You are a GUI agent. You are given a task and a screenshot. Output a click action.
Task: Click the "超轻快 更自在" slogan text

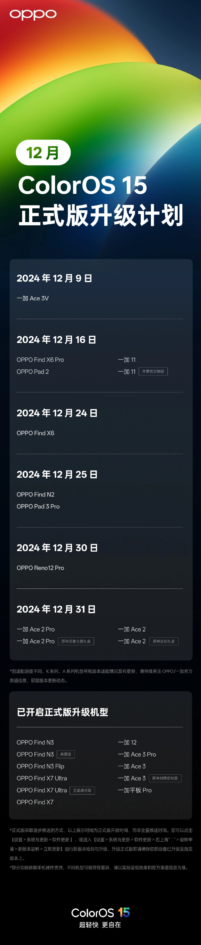point(100,925)
